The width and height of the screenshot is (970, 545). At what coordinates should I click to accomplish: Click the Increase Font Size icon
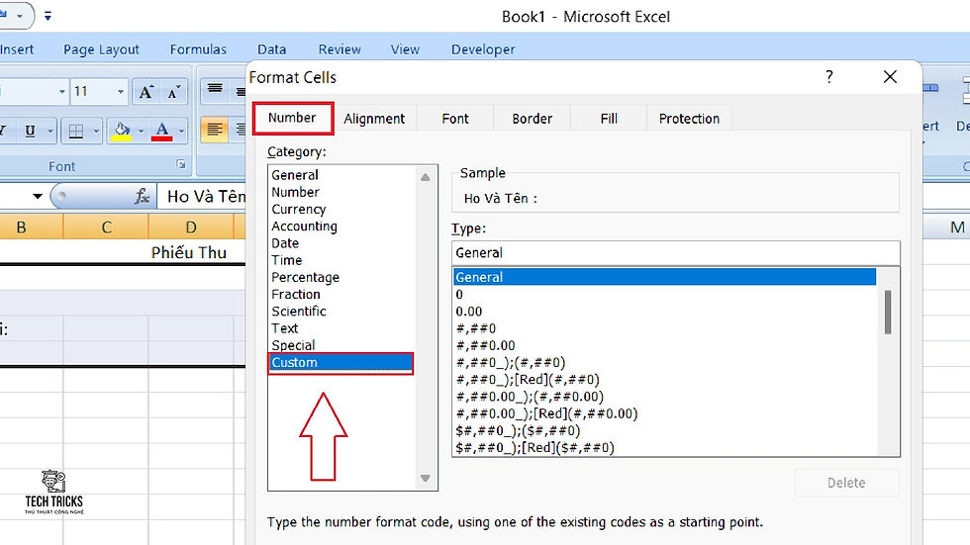point(146,92)
